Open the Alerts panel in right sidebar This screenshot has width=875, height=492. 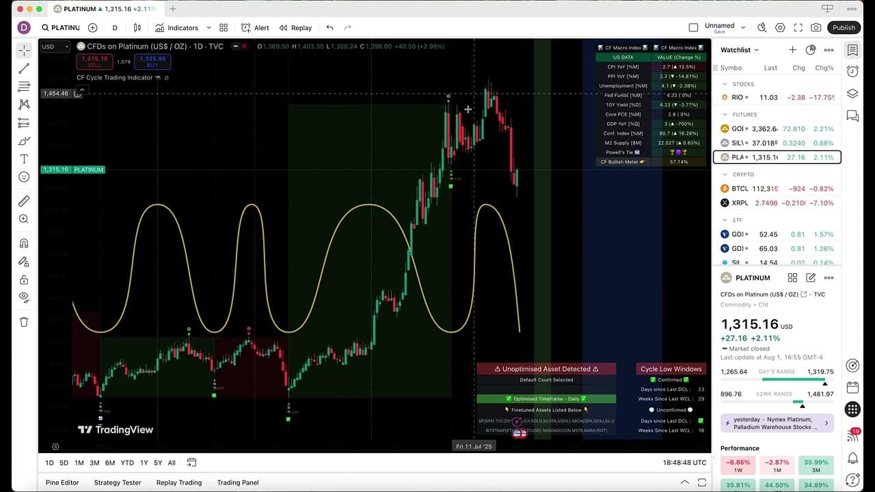coord(852,72)
